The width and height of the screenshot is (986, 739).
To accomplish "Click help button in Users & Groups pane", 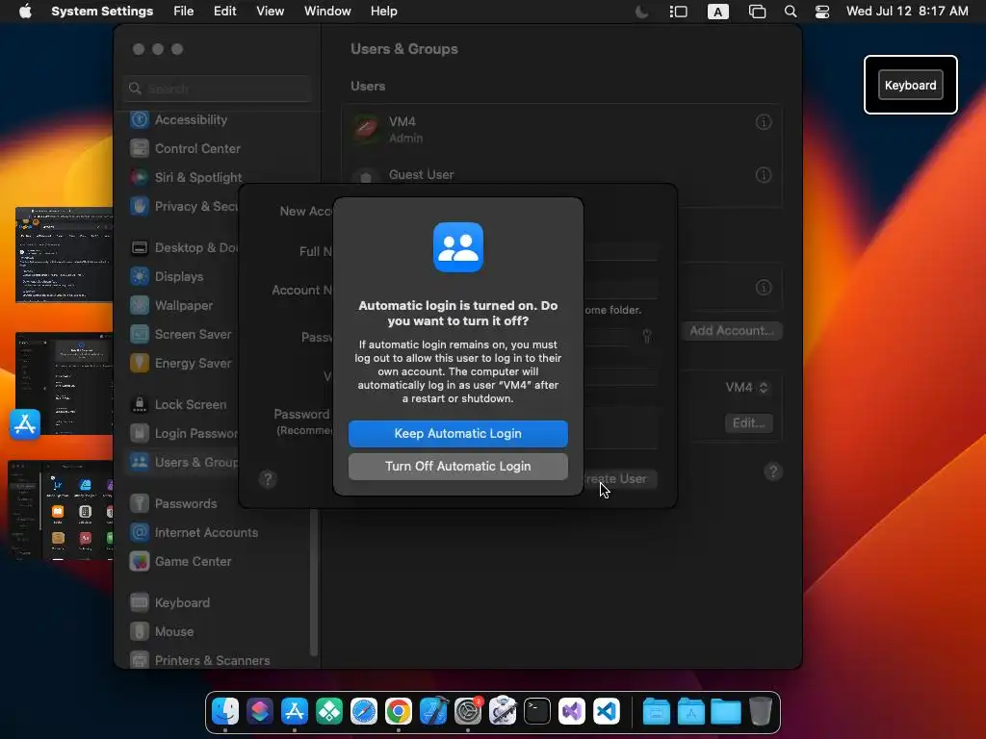I will [x=773, y=471].
